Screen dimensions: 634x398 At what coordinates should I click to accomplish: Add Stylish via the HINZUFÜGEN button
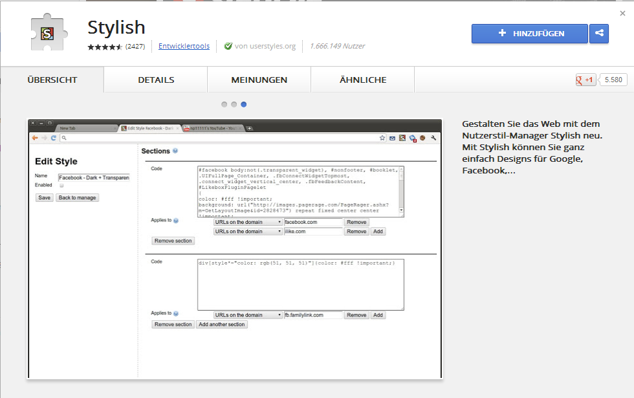coord(529,34)
